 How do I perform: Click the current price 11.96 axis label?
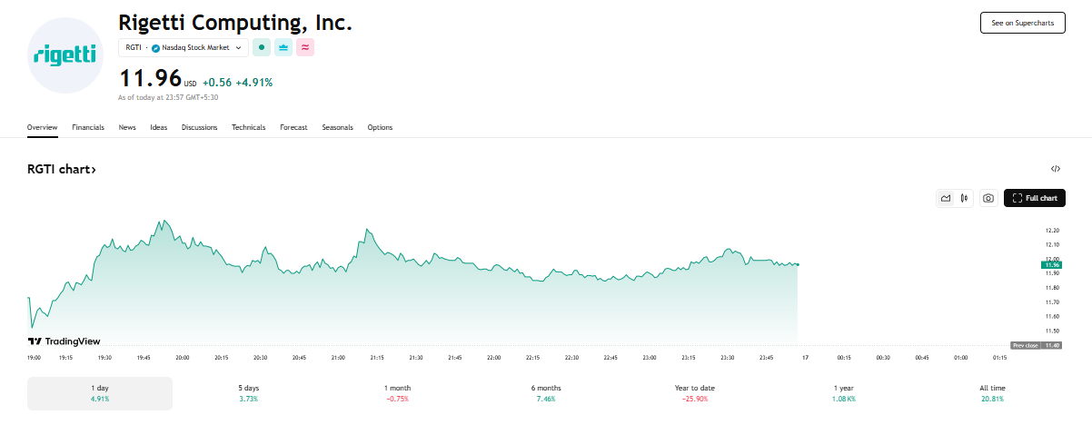pyautogui.click(x=1052, y=265)
